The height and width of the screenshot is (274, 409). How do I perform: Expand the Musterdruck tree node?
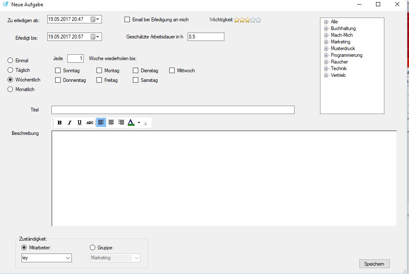coord(326,49)
